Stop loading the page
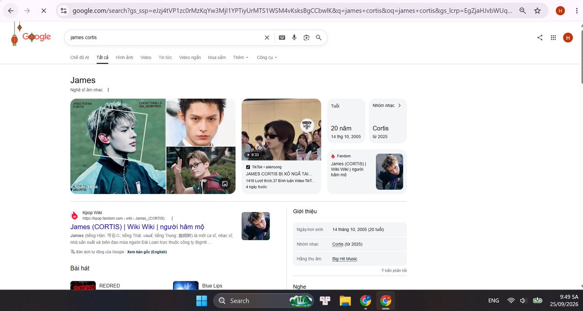This screenshot has height=311, width=583. tap(43, 10)
